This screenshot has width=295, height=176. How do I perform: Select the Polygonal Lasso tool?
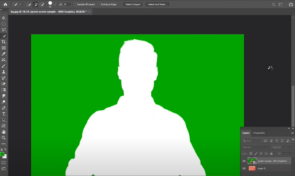[x=4, y=30]
